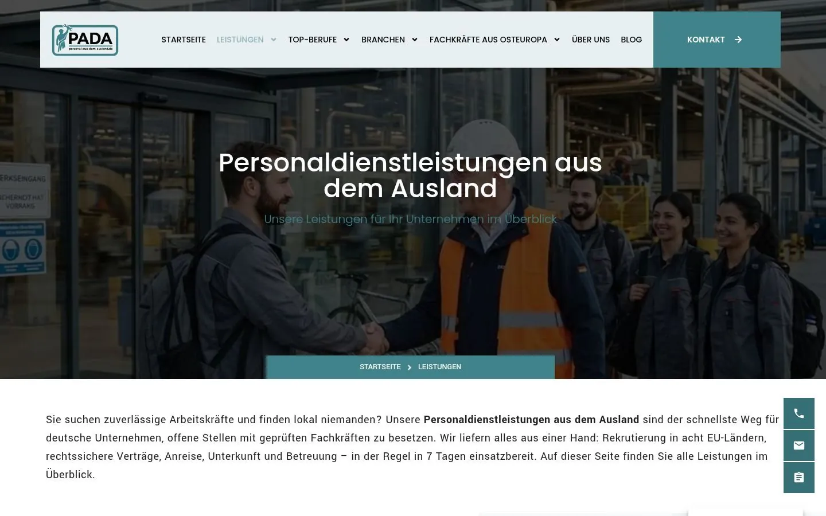Click the subtitle Unsere Leistungen für Ihr Unternehmen
Viewport: 826px width, 516px height.
[x=410, y=219]
